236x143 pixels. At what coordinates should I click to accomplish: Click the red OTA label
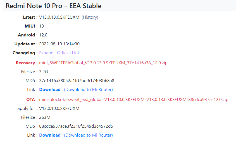(30, 100)
